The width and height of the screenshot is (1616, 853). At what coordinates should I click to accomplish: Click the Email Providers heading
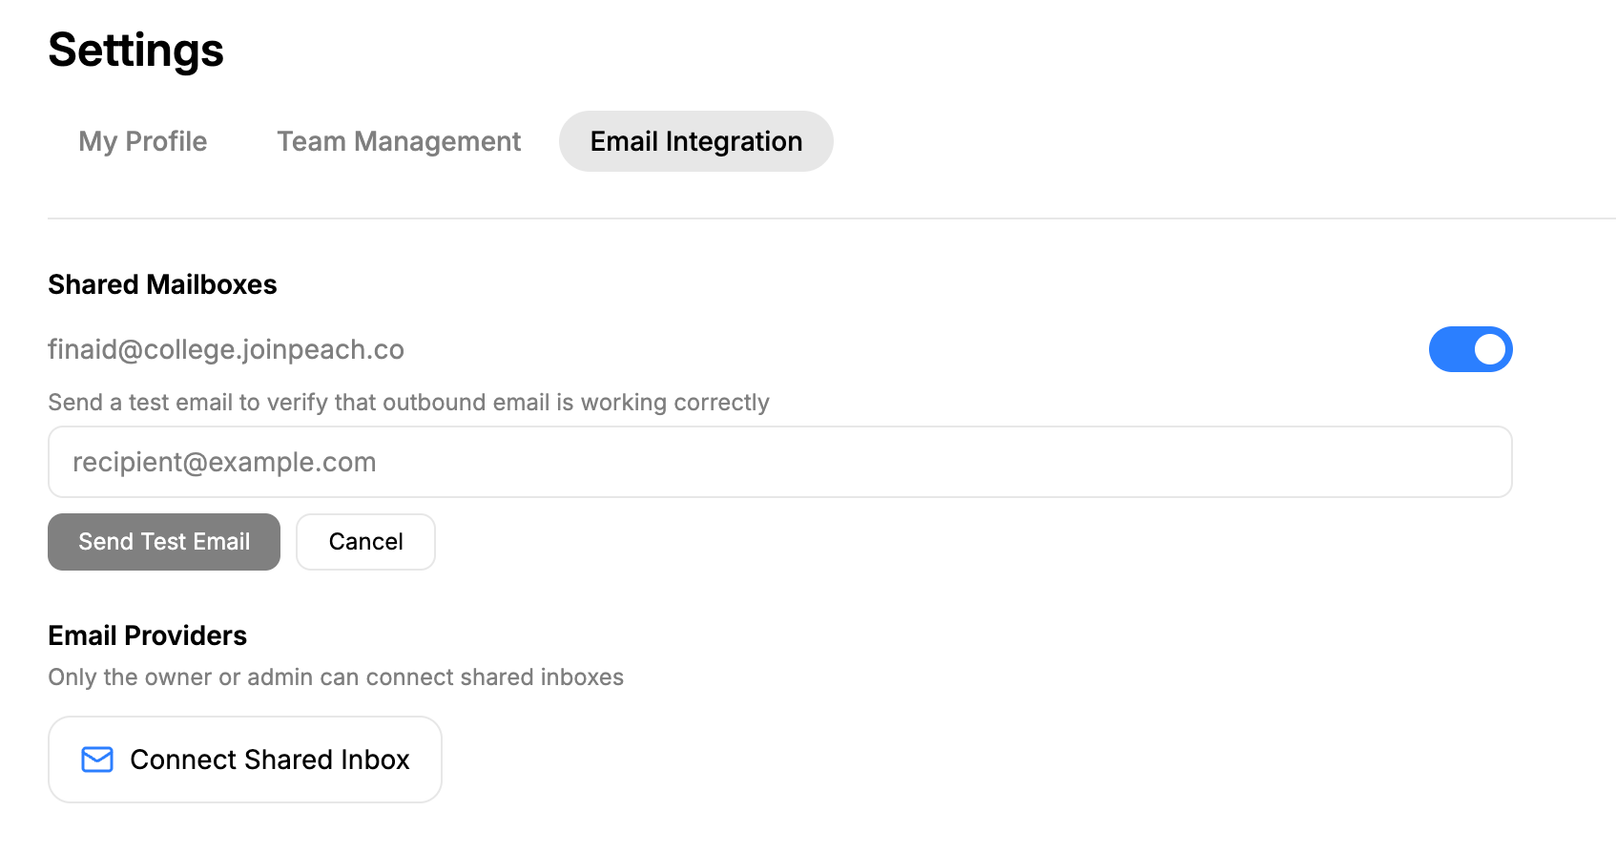148,635
